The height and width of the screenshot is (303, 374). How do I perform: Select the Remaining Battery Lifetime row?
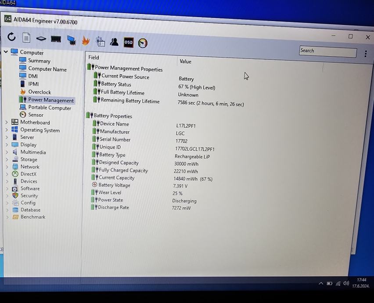169,101
